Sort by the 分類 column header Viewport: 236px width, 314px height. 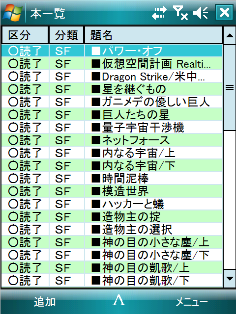pyautogui.click(x=66, y=35)
